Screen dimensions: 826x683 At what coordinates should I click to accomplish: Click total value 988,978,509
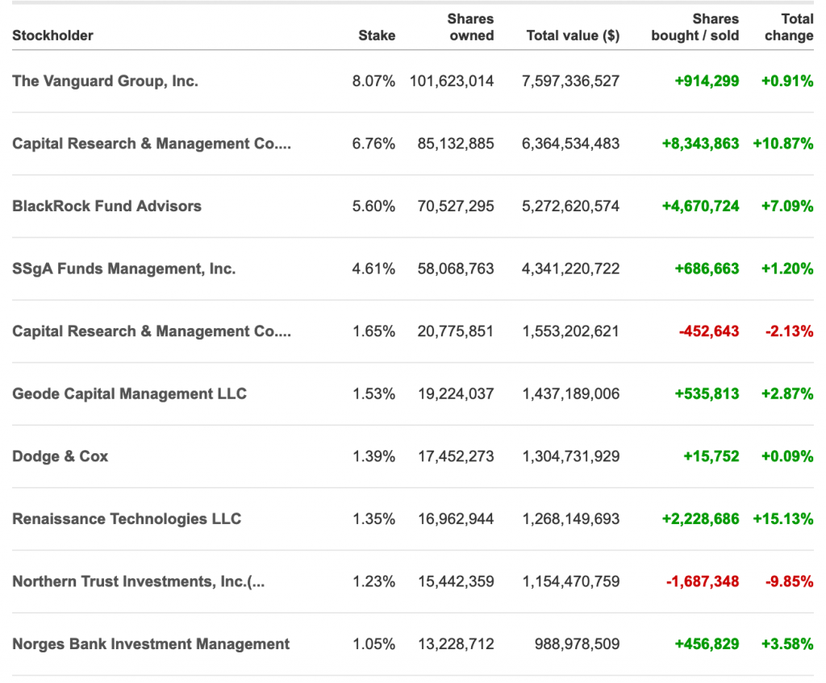tap(577, 644)
